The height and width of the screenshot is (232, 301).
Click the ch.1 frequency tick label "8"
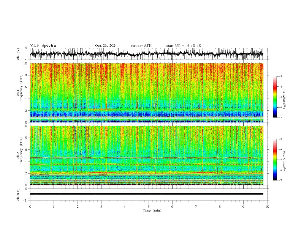point(27,75)
